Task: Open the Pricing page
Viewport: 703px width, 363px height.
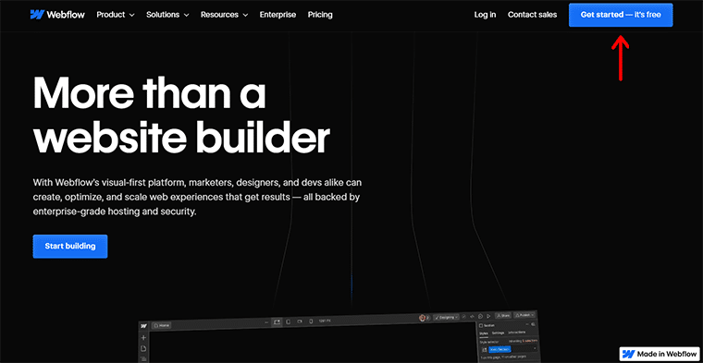Action: point(320,15)
